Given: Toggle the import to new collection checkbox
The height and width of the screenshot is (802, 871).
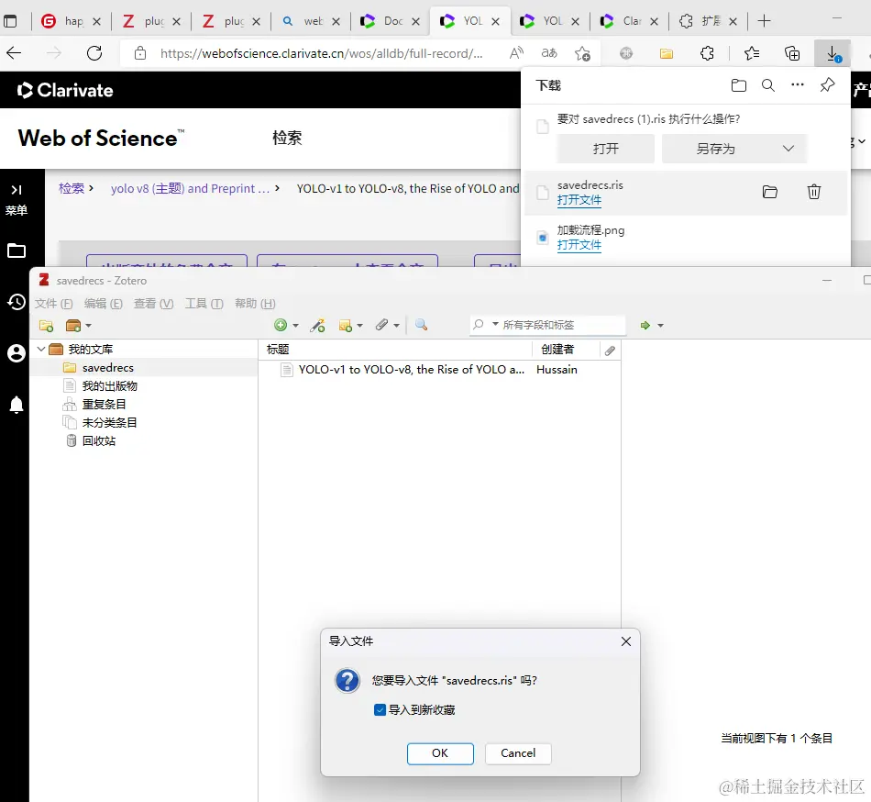Looking at the screenshot, I should 380,709.
